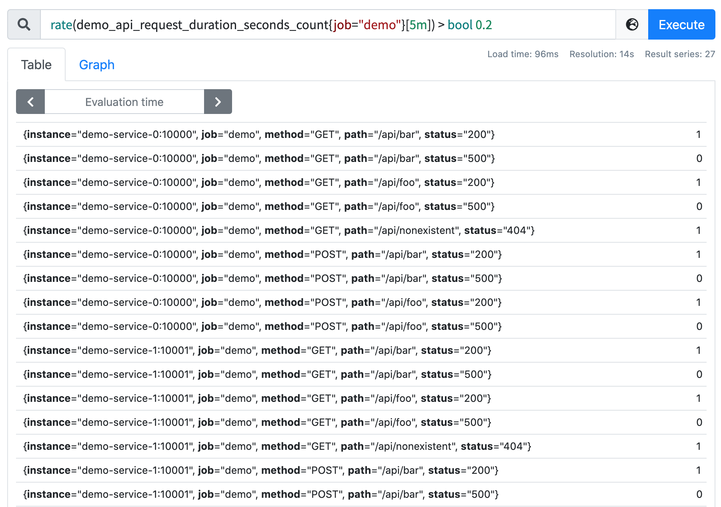Select first row GET /api/bar status 200
Screen dimensions: 721x507
tap(361, 135)
